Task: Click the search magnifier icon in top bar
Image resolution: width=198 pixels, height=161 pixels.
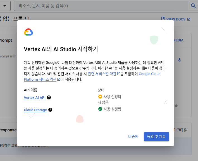Action: [193, 6]
